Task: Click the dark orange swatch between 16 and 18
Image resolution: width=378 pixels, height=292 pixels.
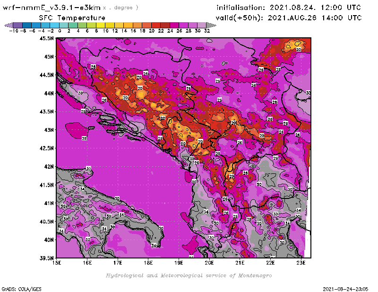Action: (x=137, y=26)
